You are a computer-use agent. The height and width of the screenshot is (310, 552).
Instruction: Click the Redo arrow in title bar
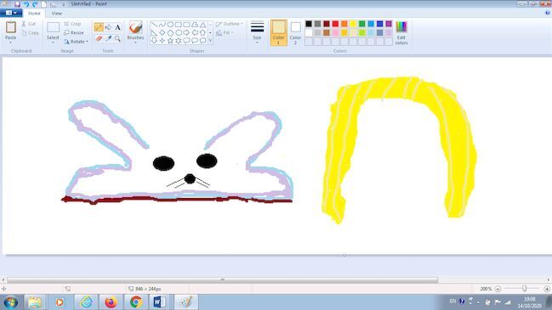35,4
